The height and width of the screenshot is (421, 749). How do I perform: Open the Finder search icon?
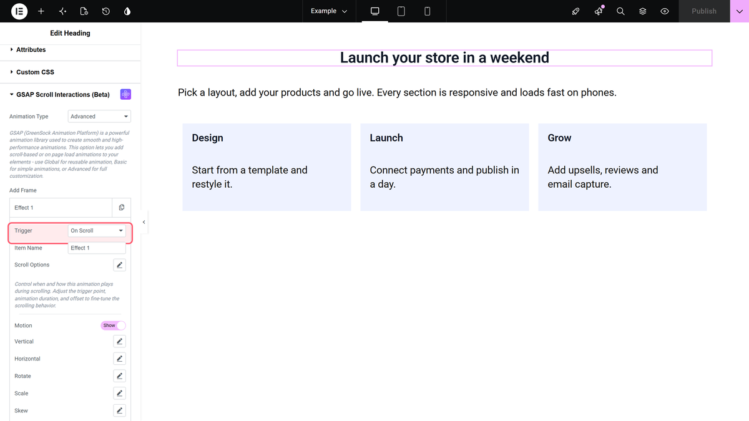(x=620, y=11)
